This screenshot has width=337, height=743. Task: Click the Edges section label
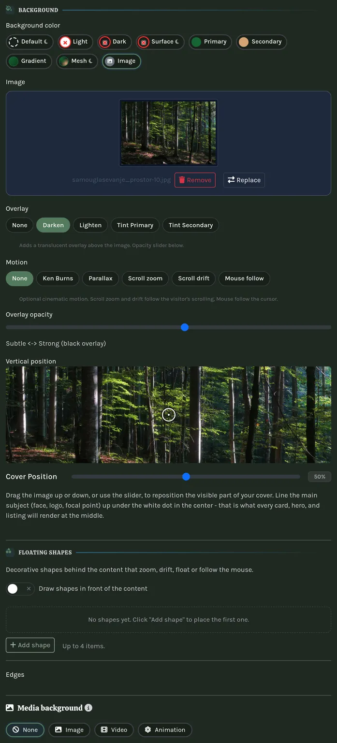pyautogui.click(x=15, y=675)
